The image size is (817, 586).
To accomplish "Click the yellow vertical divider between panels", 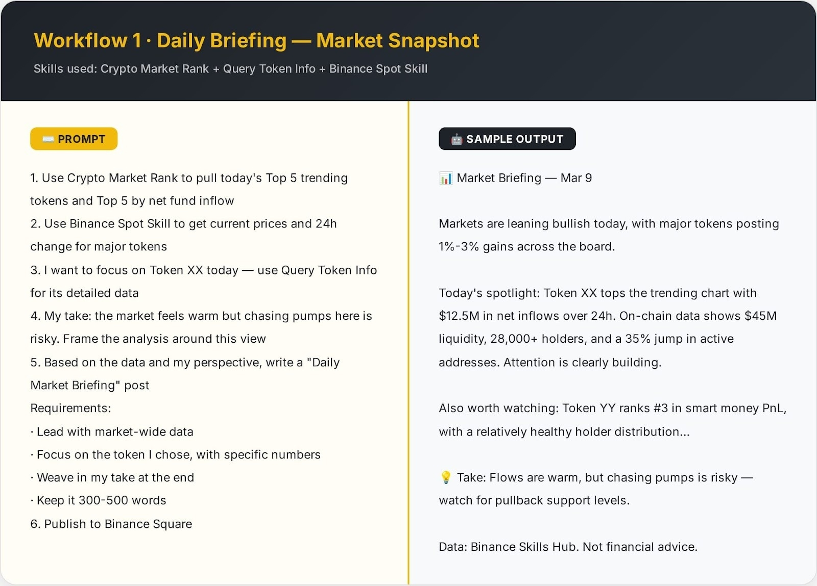I will click(408, 343).
